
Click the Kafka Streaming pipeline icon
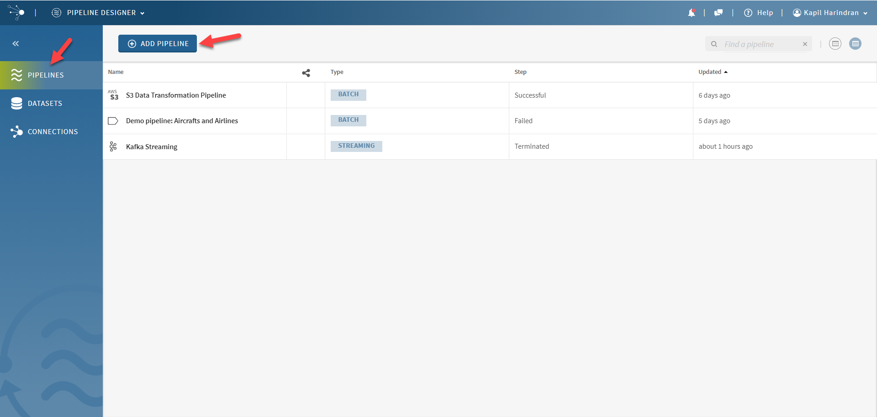tap(113, 146)
